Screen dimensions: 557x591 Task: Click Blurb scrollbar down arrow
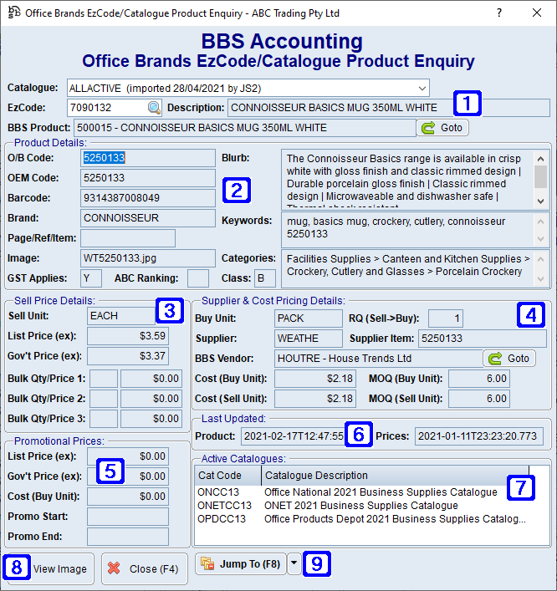pyautogui.click(x=540, y=201)
